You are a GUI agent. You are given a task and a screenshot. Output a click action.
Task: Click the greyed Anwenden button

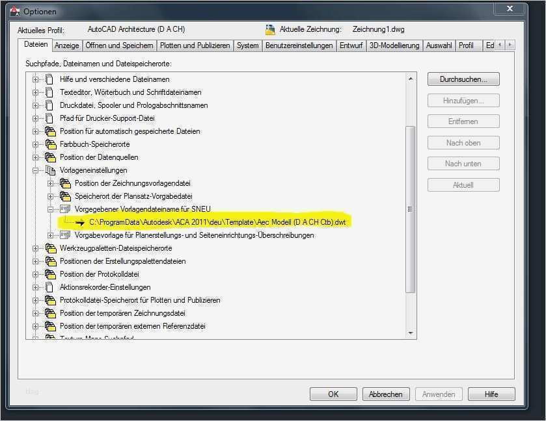click(439, 394)
